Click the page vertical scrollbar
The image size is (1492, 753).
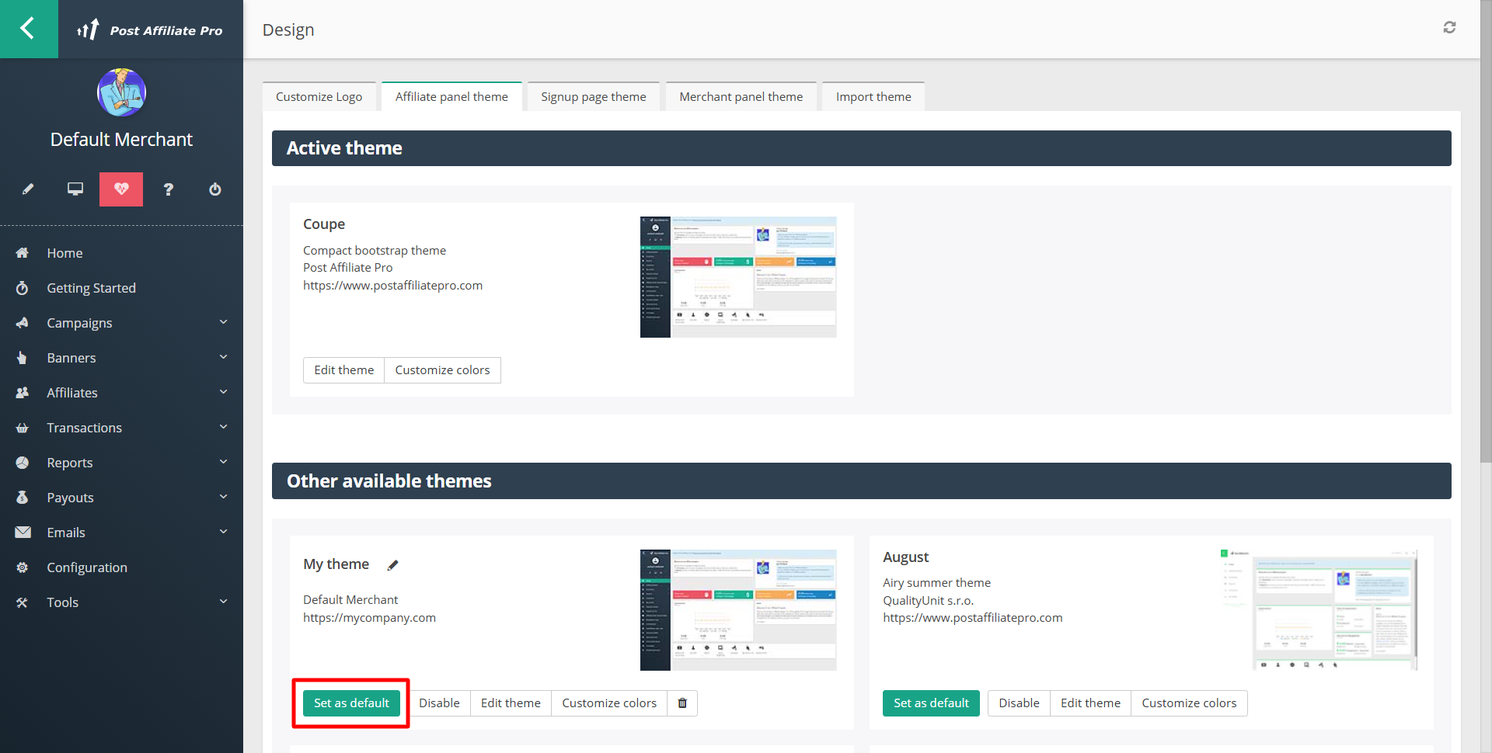(x=1486, y=233)
